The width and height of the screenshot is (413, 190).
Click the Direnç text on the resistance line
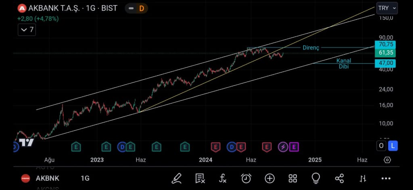(x=311, y=48)
